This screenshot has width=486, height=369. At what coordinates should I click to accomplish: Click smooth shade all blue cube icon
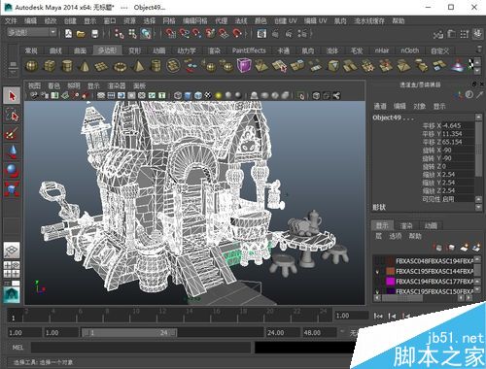pos(188,95)
